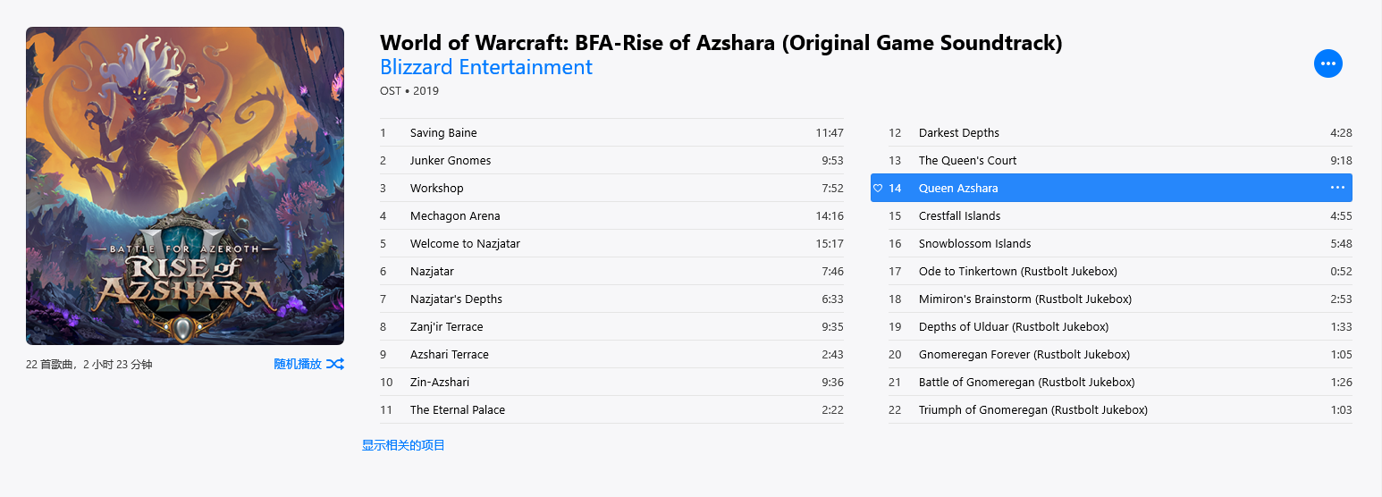1382x497 pixels.
Task: Click 随机播放 shuffle play link
Action: coord(298,364)
